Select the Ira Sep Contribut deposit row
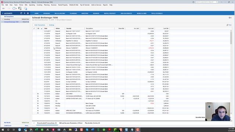 coord(101,82)
